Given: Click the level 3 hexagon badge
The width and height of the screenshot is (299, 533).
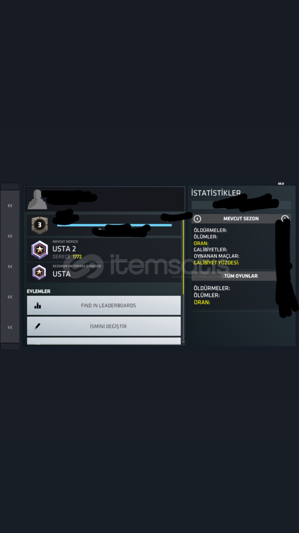Looking at the screenshot, I should point(40,225).
